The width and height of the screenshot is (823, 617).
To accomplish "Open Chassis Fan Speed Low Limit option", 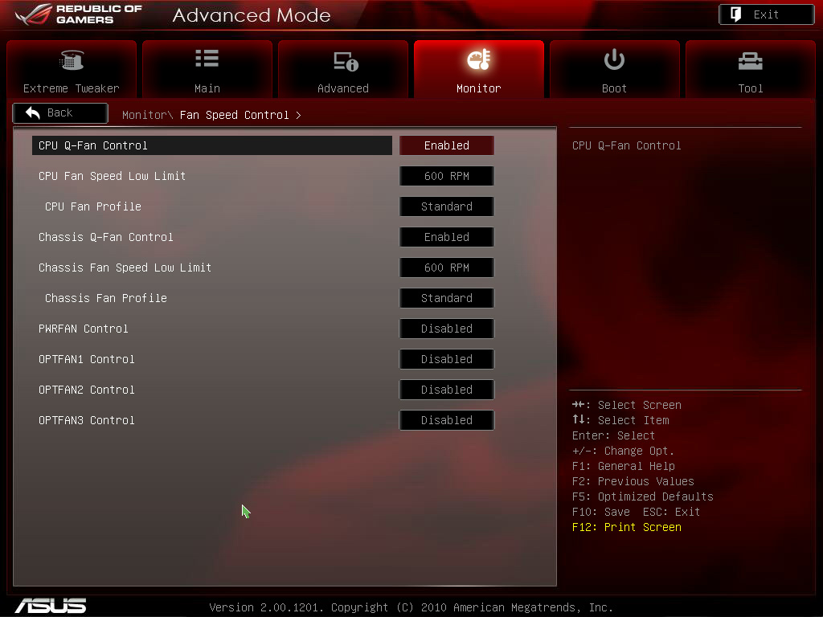I will coord(446,268).
